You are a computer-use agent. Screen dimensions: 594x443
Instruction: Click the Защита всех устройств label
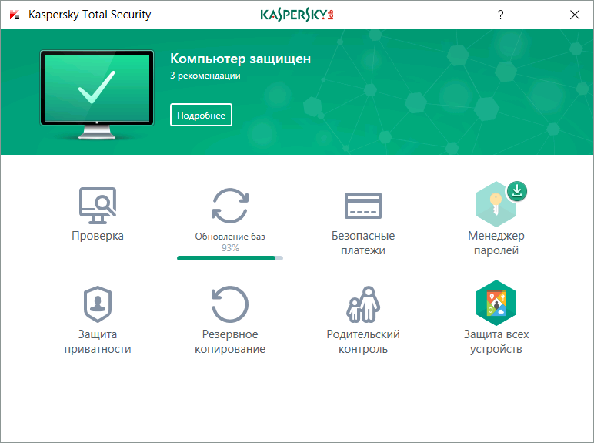496,341
